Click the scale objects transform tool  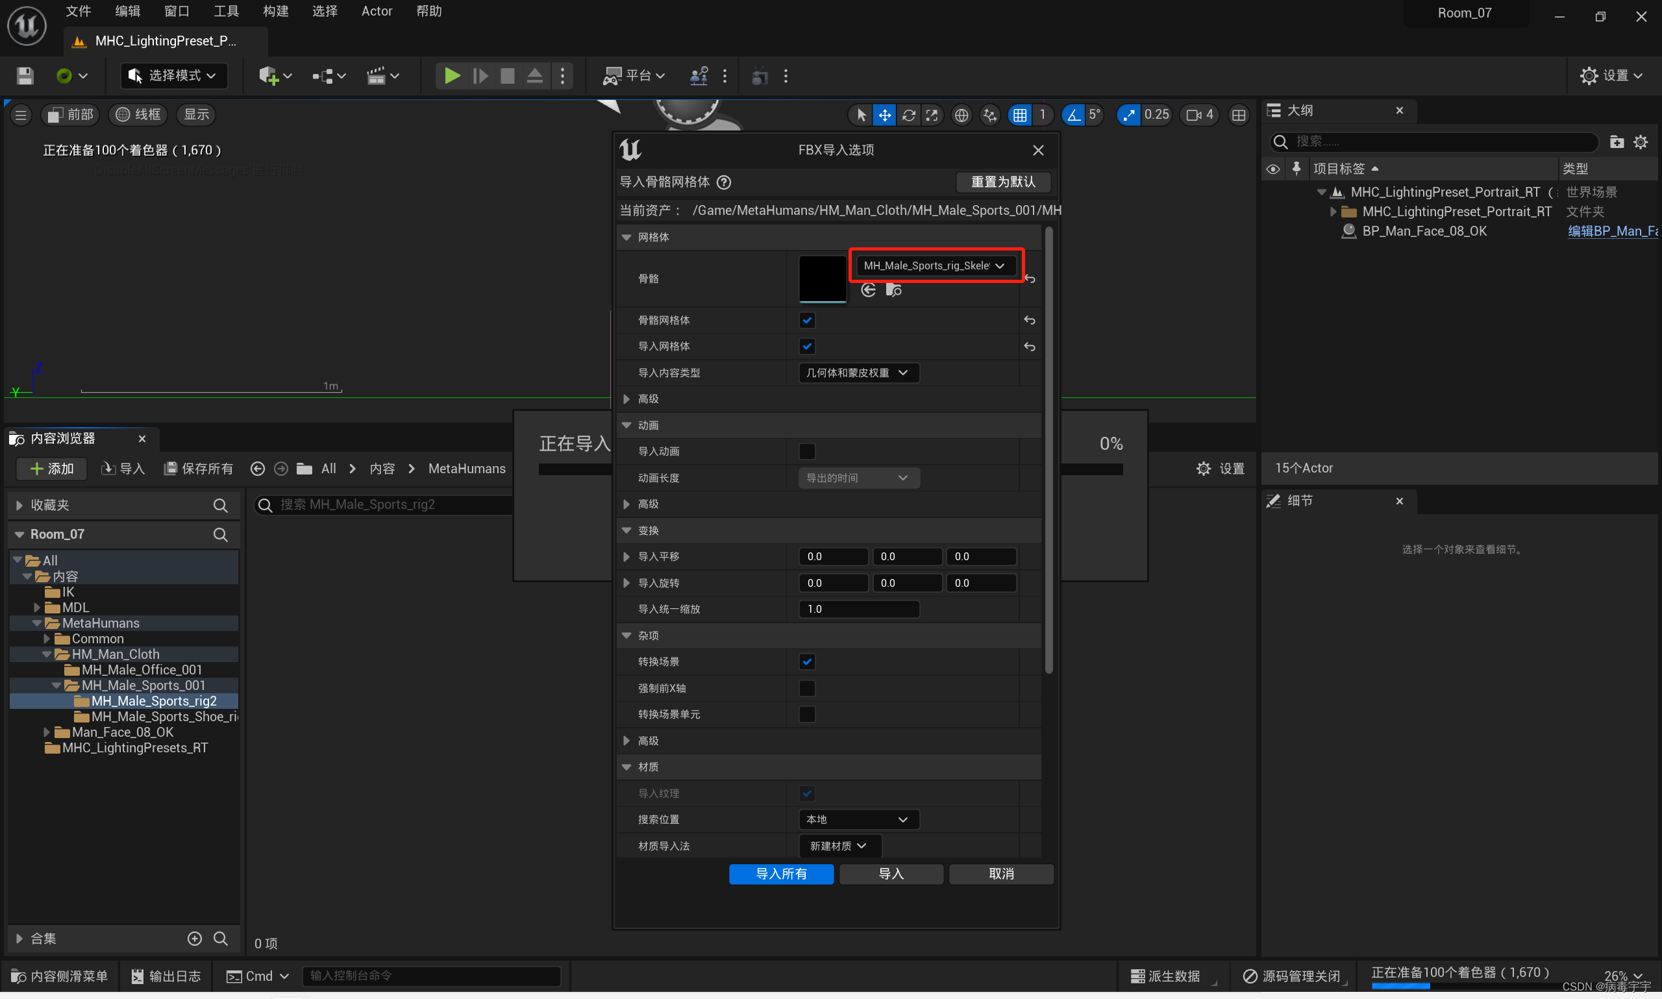click(x=932, y=115)
